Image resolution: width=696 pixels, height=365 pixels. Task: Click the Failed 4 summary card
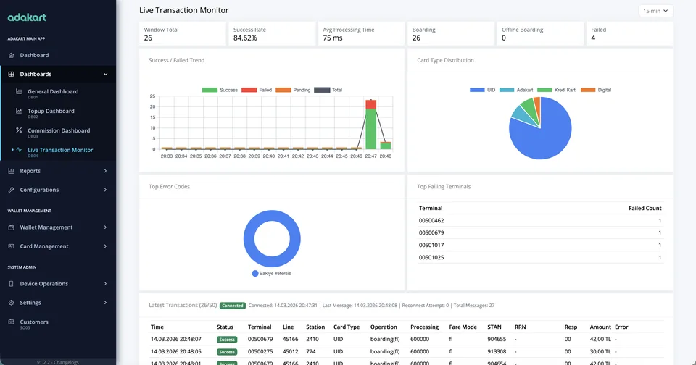pyautogui.click(x=629, y=34)
